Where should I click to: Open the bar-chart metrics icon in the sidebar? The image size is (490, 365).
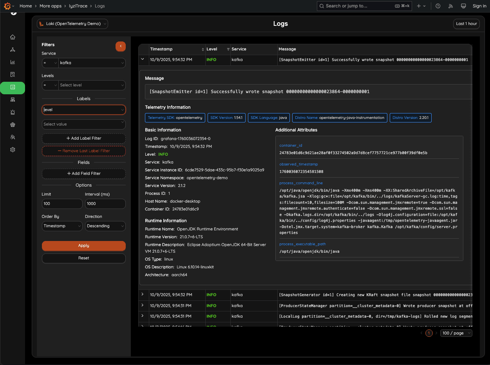pos(13,62)
